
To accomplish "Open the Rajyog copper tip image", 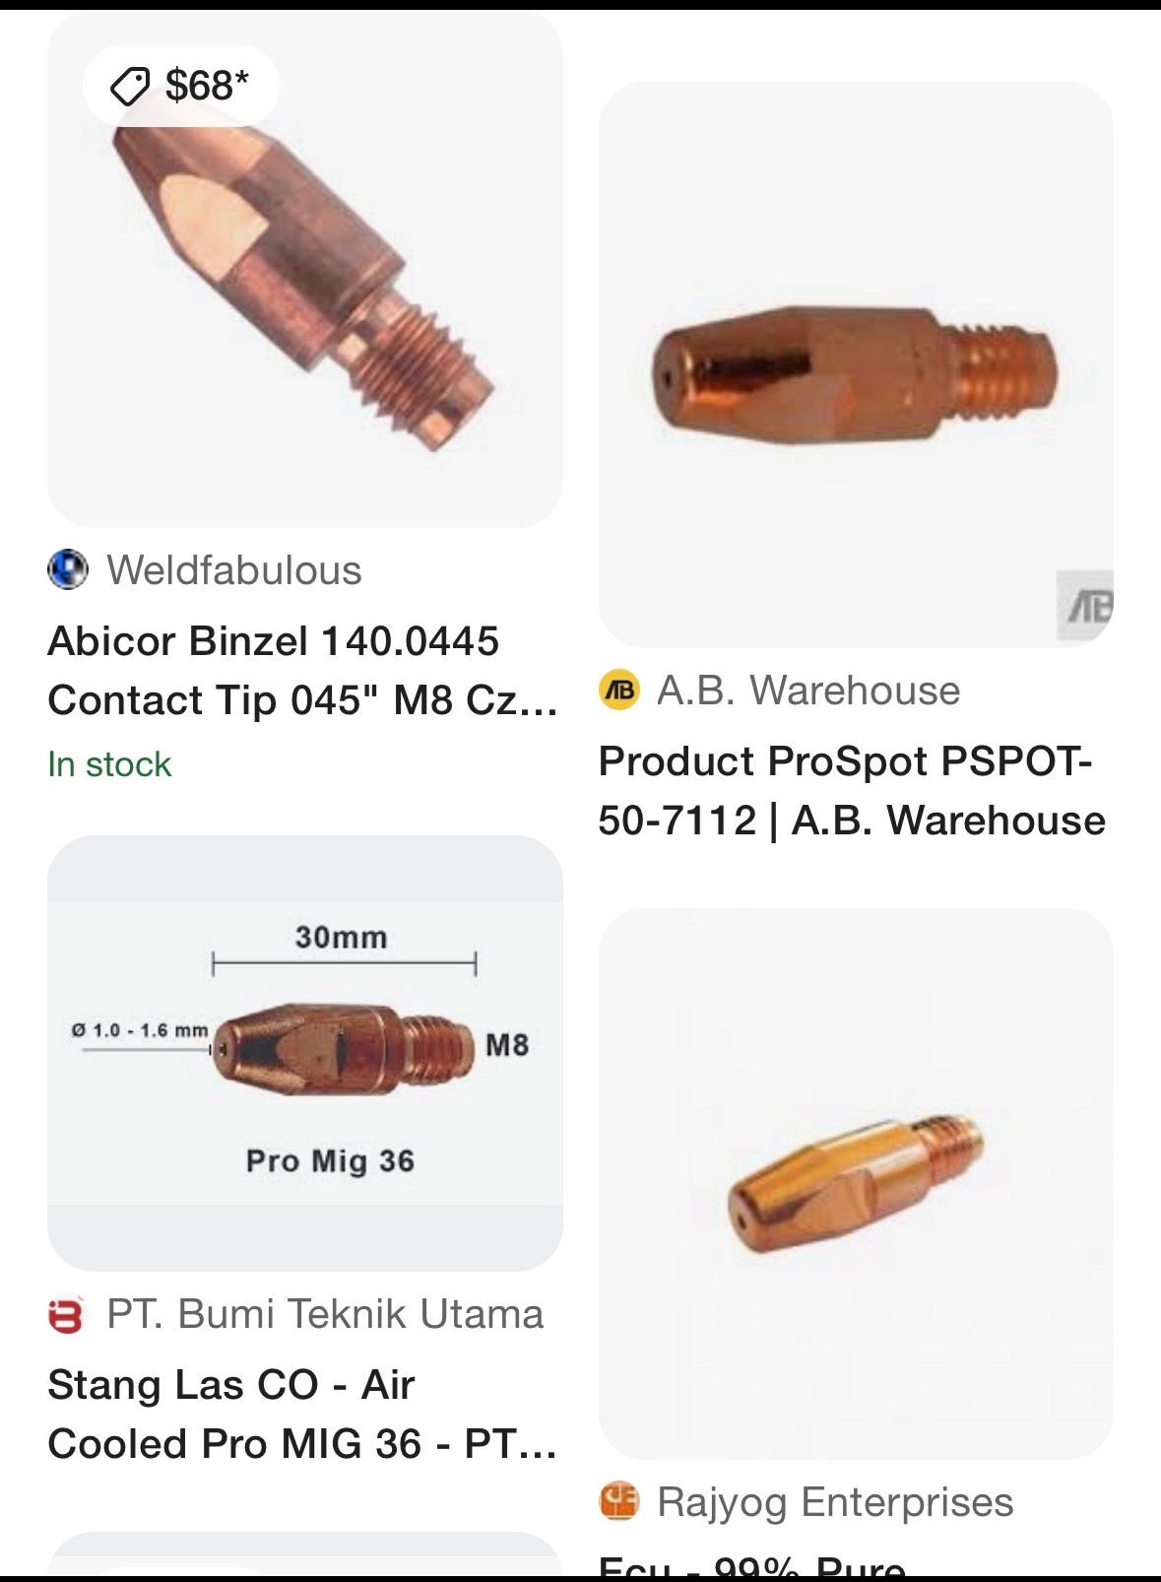I will 856,1182.
